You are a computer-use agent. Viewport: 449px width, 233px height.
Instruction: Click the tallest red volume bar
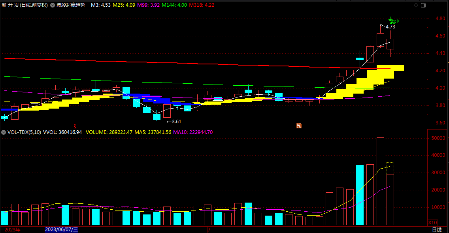tap(380, 182)
